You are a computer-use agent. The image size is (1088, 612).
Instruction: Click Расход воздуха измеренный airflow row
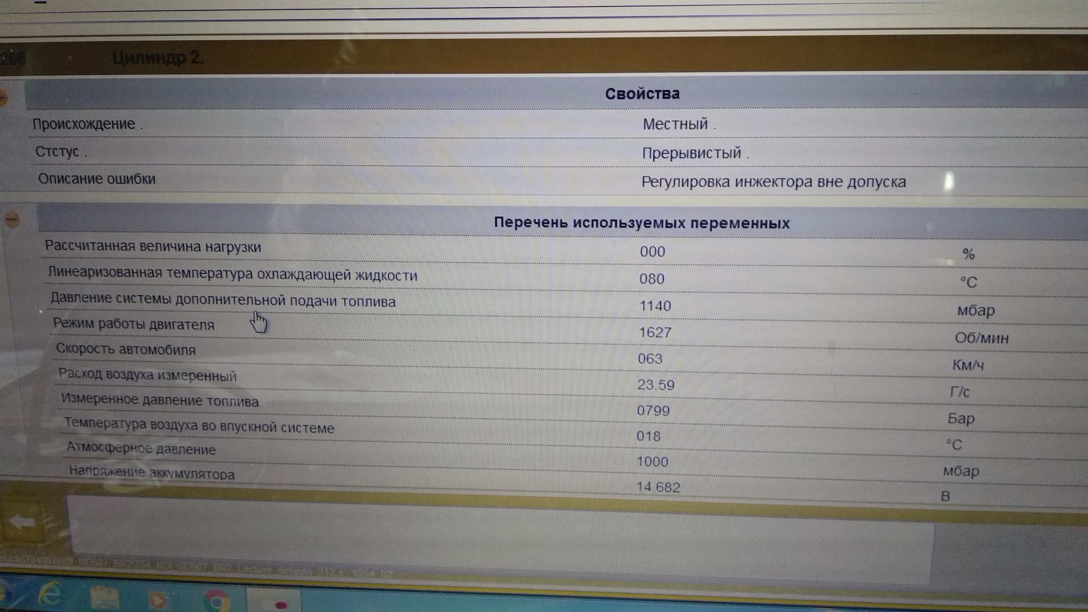[147, 375]
